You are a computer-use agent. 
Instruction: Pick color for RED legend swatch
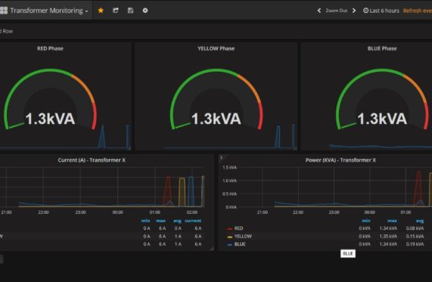click(x=230, y=228)
